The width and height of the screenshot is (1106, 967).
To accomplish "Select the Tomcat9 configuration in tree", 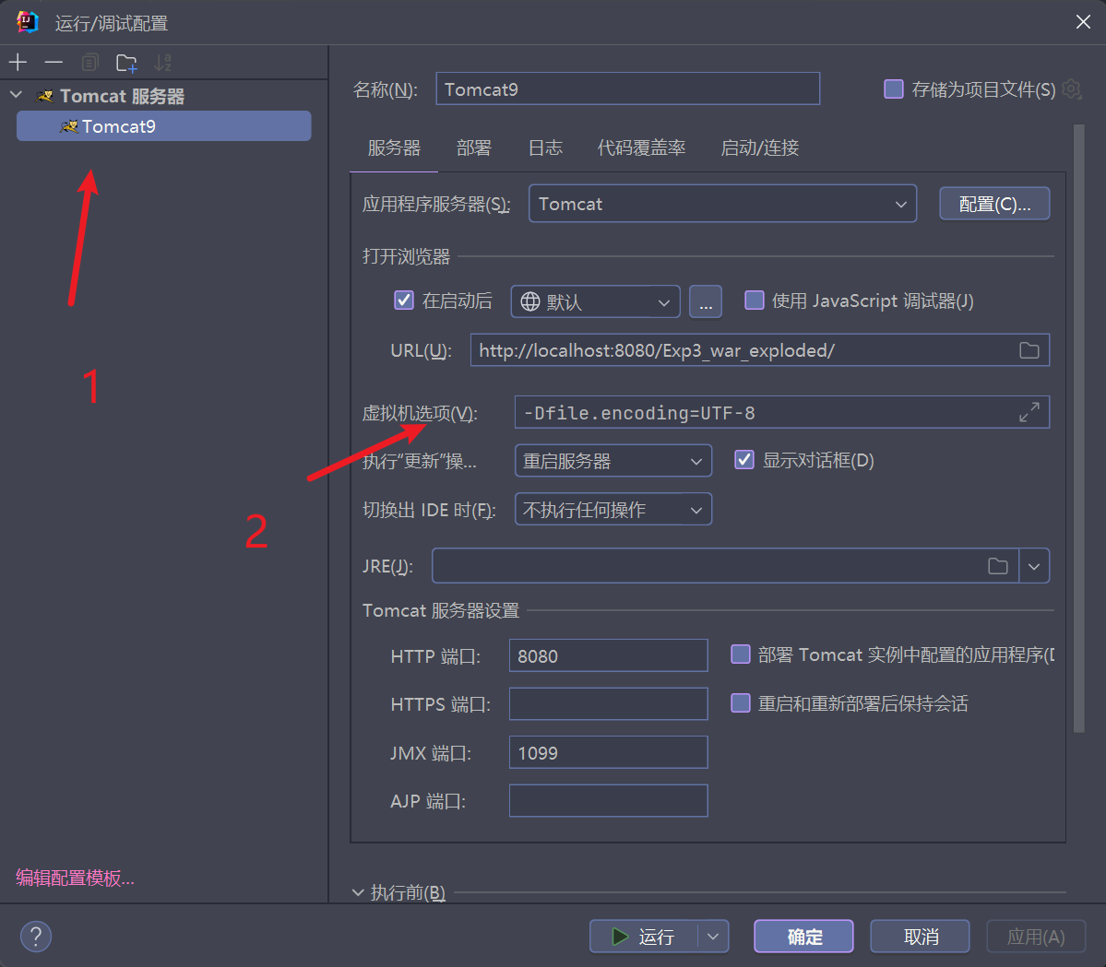I will click(x=163, y=126).
